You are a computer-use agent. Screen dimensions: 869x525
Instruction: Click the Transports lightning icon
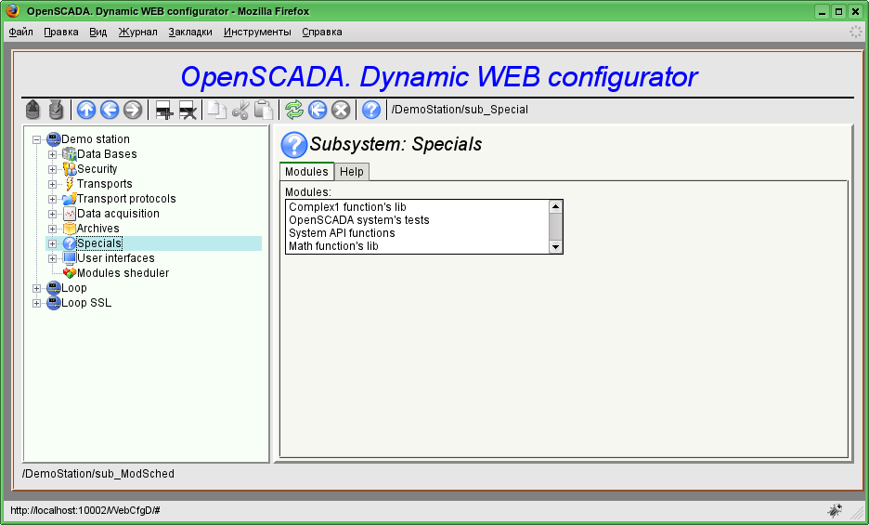tap(70, 184)
